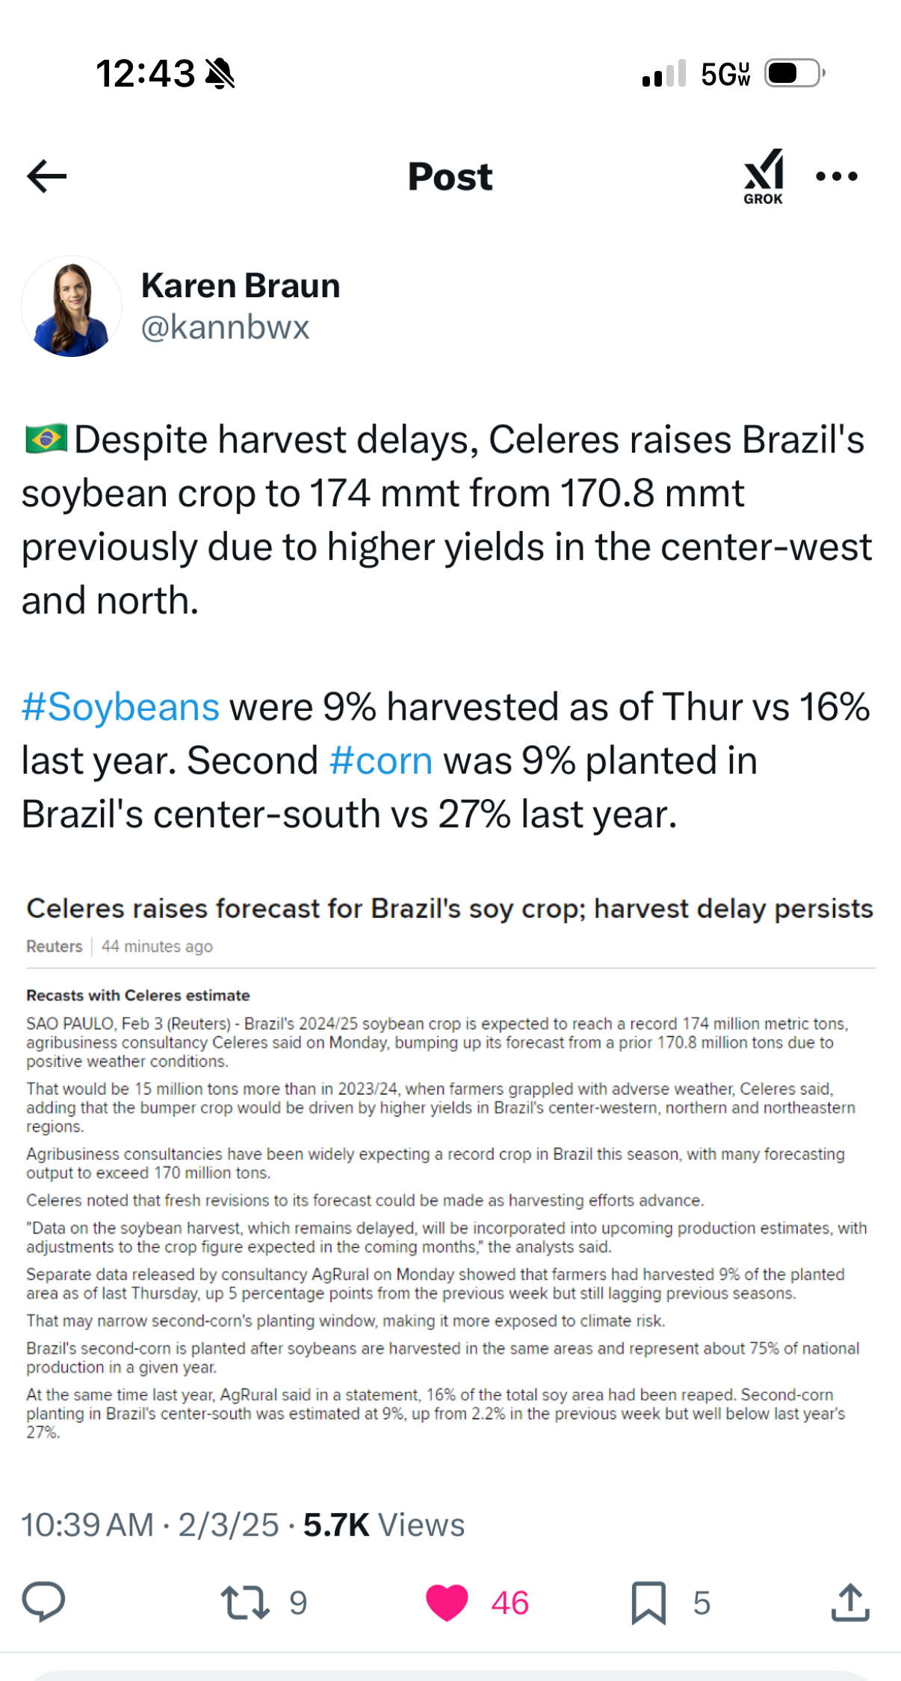The width and height of the screenshot is (901, 1681).
Task: Tap Karen Braun's profile picture
Action: [x=72, y=306]
